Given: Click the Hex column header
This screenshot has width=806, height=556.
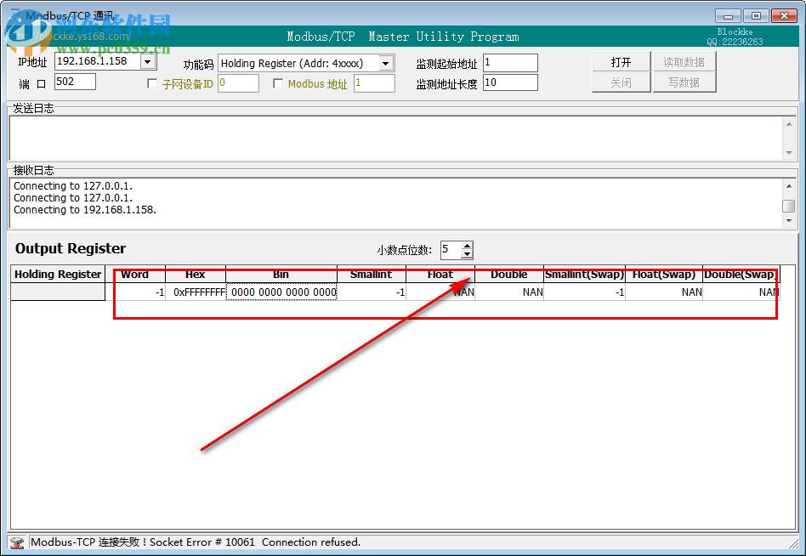Looking at the screenshot, I should click(x=195, y=275).
